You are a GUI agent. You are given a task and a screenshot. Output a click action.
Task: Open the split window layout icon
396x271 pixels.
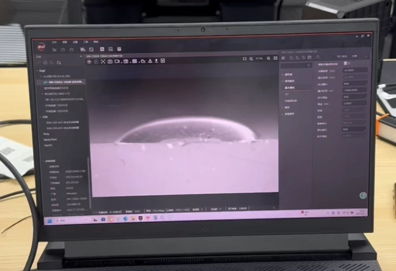point(126,61)
